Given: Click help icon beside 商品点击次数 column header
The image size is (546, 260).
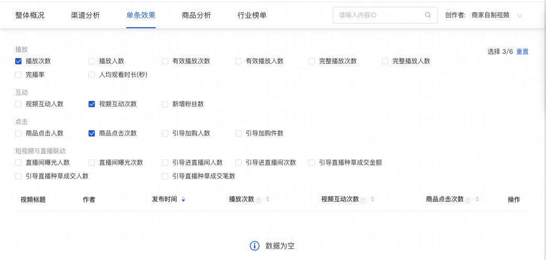Looking at the screenshot, I should pyautogui.click(x=468, y=200).
